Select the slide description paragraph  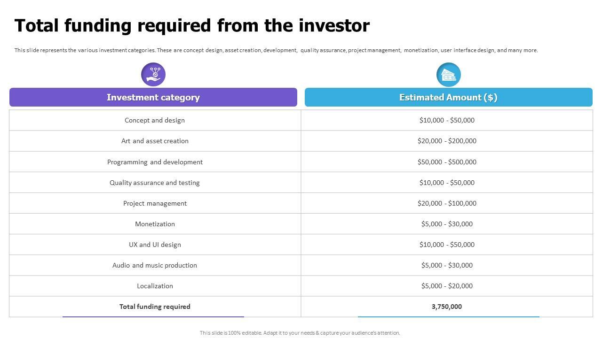[x=276, y=50]
